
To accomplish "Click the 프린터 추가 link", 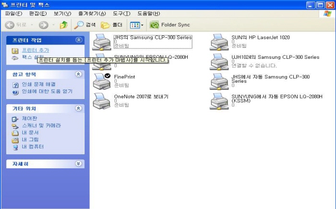I will pyautogui.click(x=36, y=50).
